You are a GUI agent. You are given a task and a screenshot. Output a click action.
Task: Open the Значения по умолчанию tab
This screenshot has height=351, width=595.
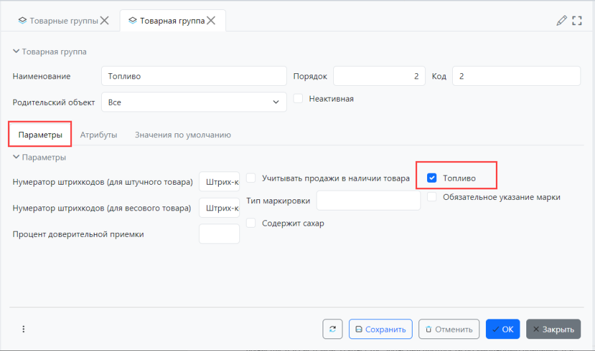coord(182,135)
